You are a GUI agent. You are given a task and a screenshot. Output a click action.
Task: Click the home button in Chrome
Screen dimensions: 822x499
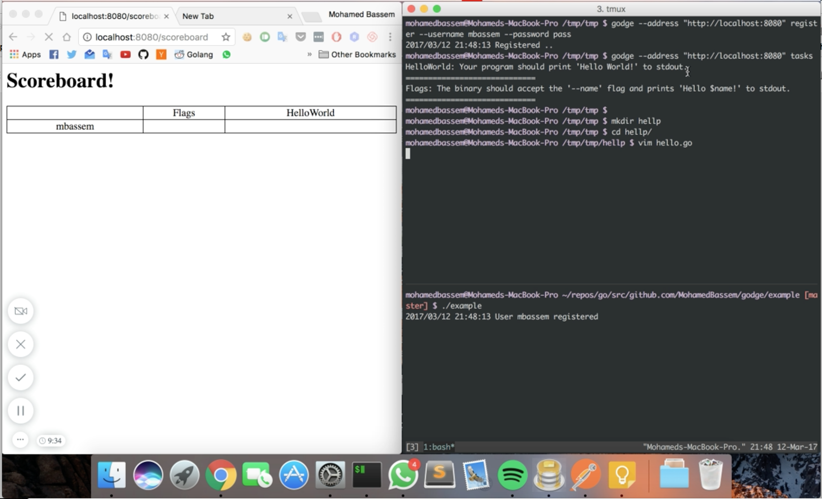click(66, 37)
